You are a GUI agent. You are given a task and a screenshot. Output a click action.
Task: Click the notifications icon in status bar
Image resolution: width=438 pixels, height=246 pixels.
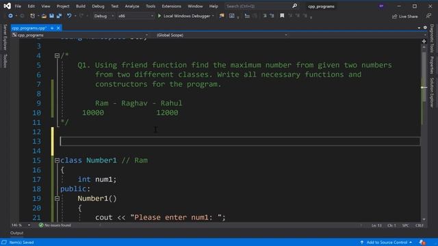pos(422,243)
